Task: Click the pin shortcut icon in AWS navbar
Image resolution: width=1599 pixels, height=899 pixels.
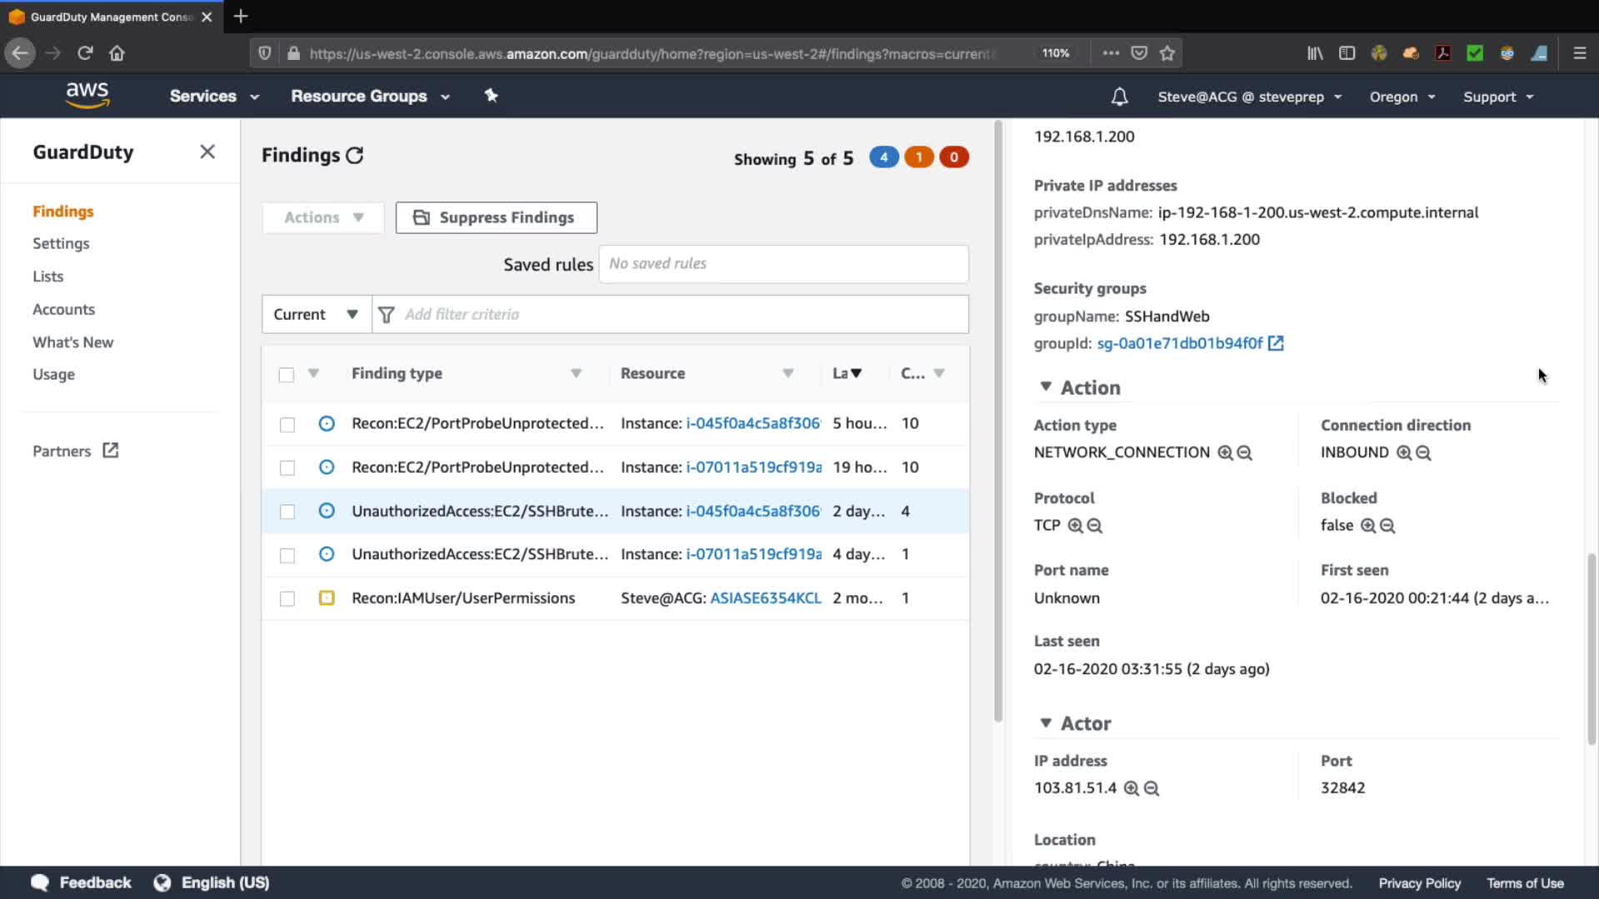Action: click(491, 96)
